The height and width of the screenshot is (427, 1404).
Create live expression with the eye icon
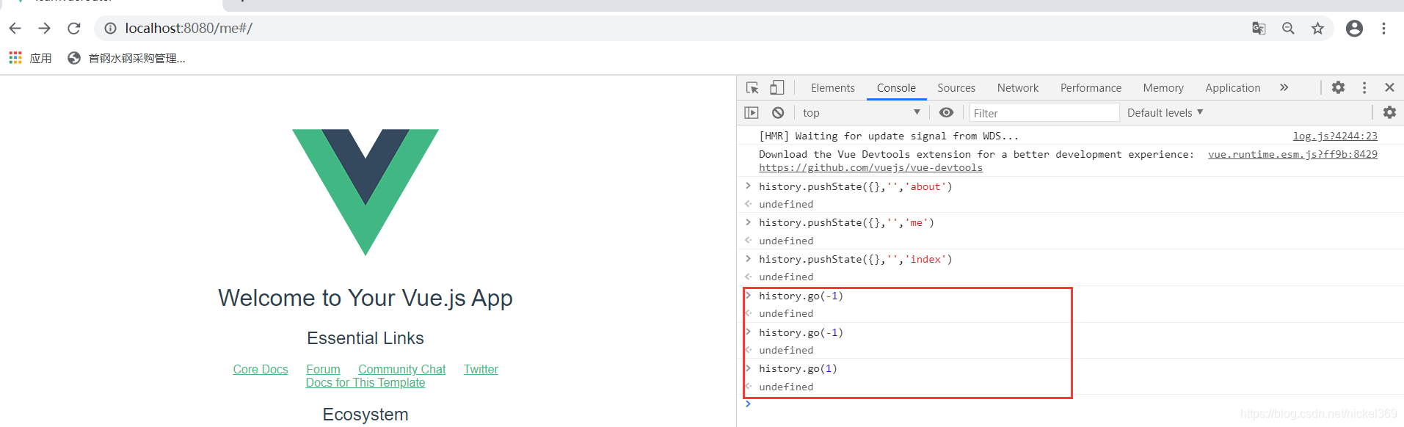point(946,112)
